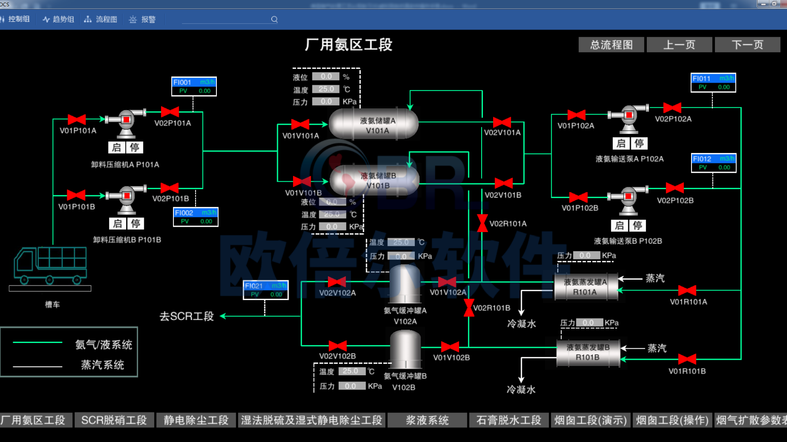787x442 pixels.
Task: Click ammonia buffer tank V102B
Action: 405,349
